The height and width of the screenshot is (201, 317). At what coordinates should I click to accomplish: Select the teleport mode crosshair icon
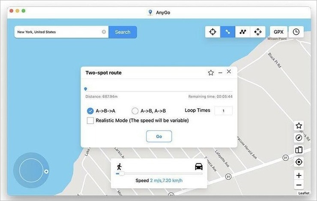(212, 32)
